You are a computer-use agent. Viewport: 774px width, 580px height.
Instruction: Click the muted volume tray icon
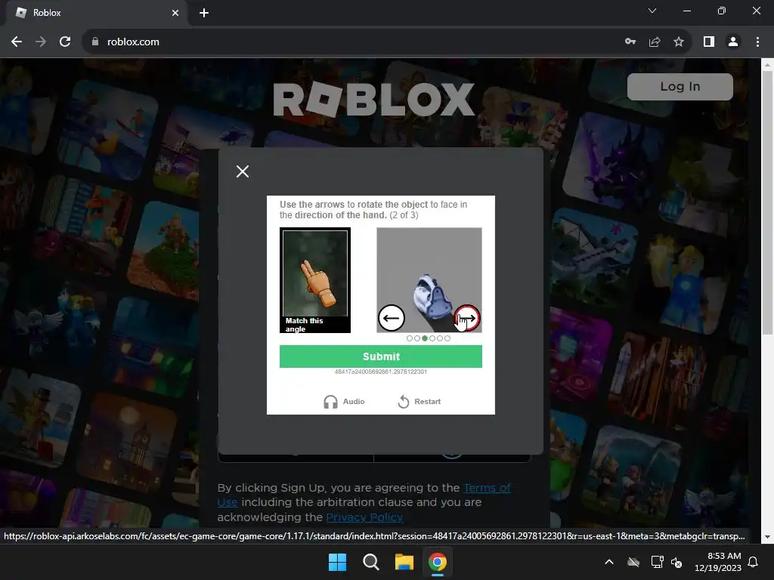[676, 562]
